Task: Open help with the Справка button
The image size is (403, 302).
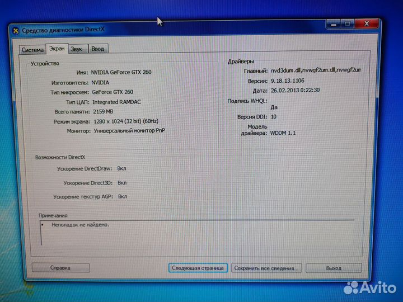Action: click(60, 267)
